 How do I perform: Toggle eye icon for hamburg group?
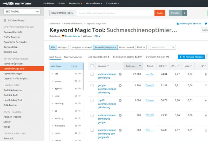pyautogui.click(x=80, y=103)
